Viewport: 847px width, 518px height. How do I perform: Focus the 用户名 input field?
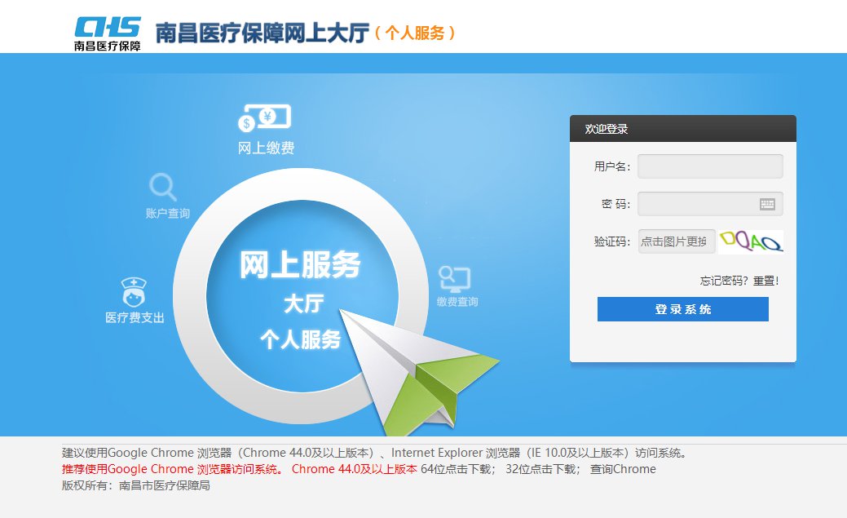click(710, 166)
